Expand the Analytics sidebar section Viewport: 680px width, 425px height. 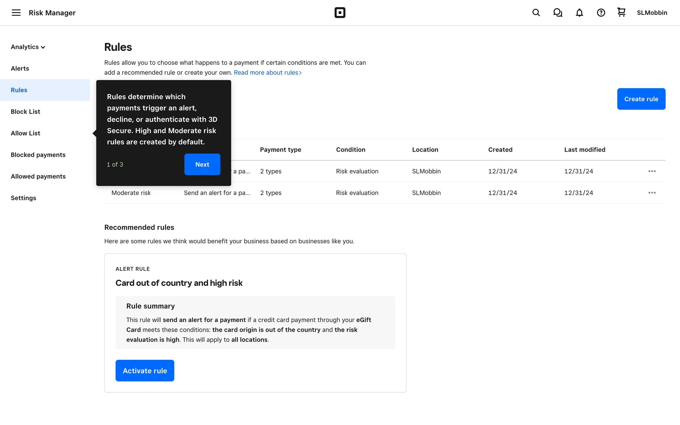coord(28,47)
